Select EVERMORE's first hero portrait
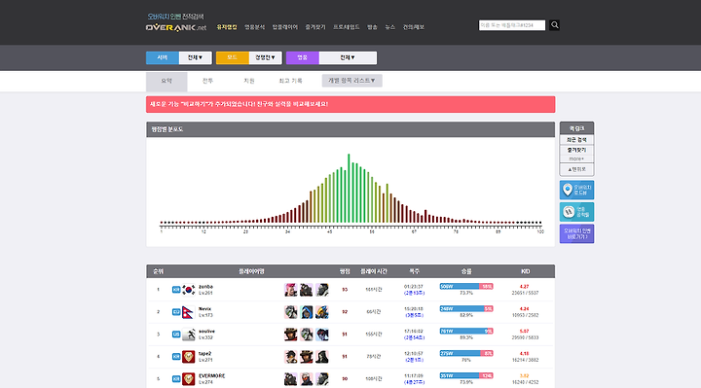This screenshot has width=701, height=388. pos(290,379)
